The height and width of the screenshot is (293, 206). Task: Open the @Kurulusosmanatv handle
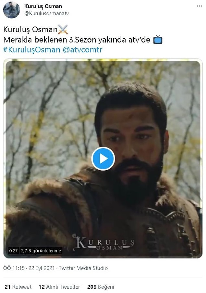tap(46, 14)
